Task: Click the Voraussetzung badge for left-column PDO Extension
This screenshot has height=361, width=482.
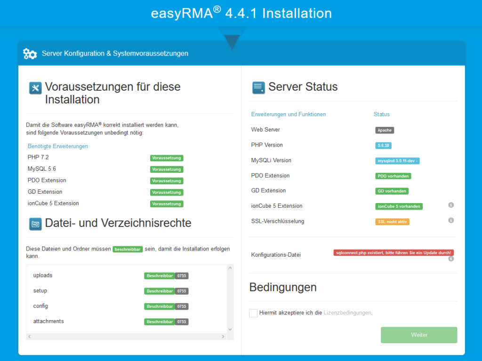Action: [167, 181]
